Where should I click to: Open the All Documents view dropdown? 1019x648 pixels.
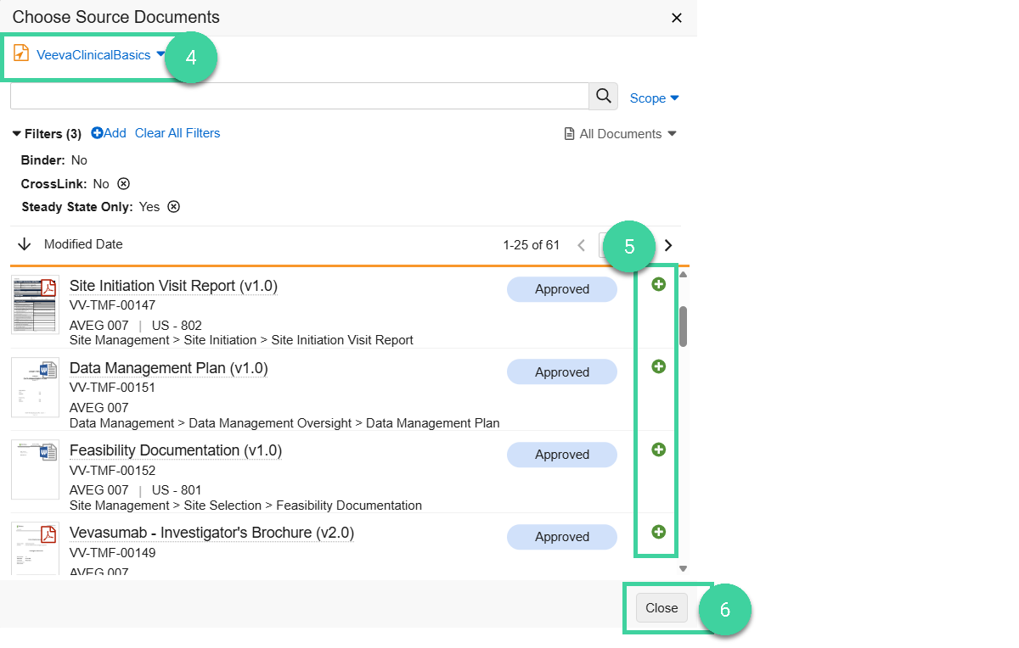tap(621, 134)
